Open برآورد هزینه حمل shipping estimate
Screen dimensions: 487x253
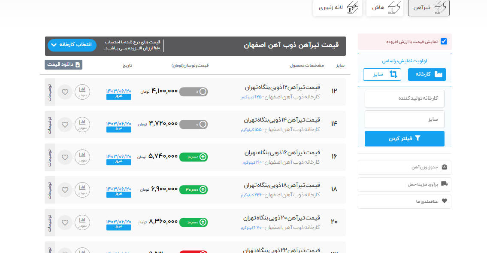(404, 184)
